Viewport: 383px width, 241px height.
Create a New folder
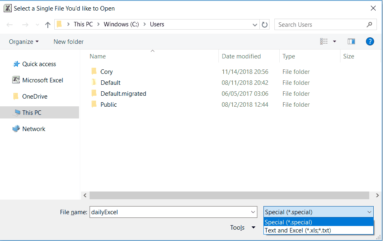[68, 41]
